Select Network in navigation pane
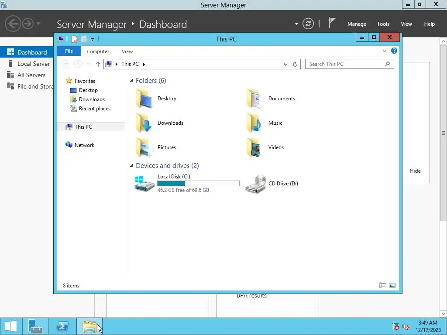 84,145
